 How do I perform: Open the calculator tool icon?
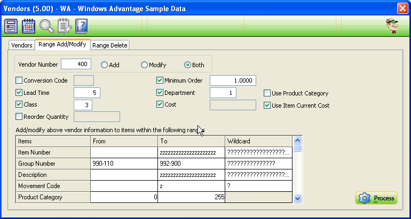[11, 26]
